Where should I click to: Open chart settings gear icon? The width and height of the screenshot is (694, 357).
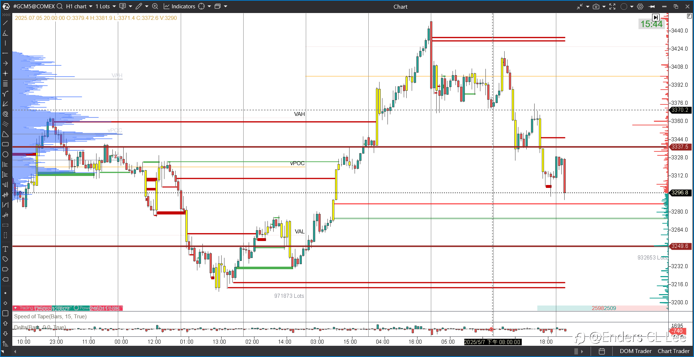point(640,7)
